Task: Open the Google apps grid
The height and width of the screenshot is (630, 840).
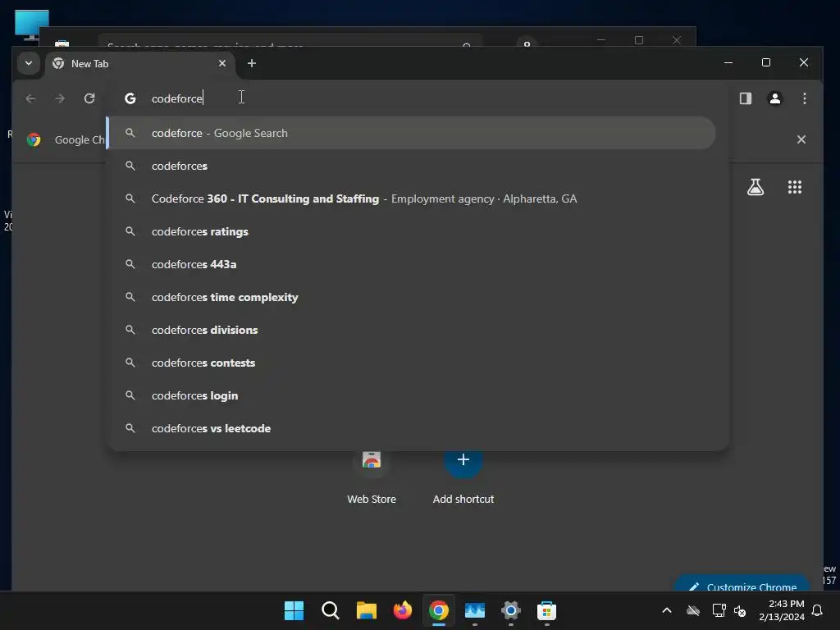Action: [x=794, y=187]
